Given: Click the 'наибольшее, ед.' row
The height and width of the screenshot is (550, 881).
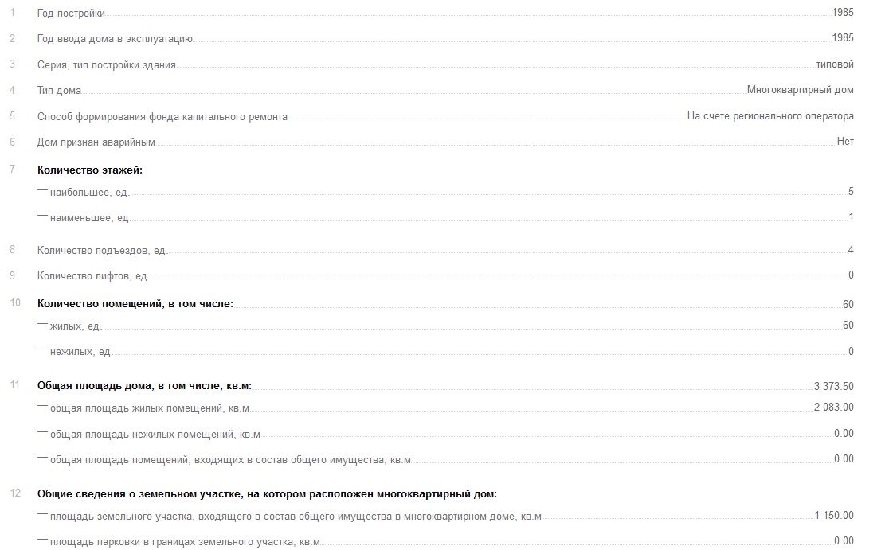Looking at the screenshot, I should [445, 193].
